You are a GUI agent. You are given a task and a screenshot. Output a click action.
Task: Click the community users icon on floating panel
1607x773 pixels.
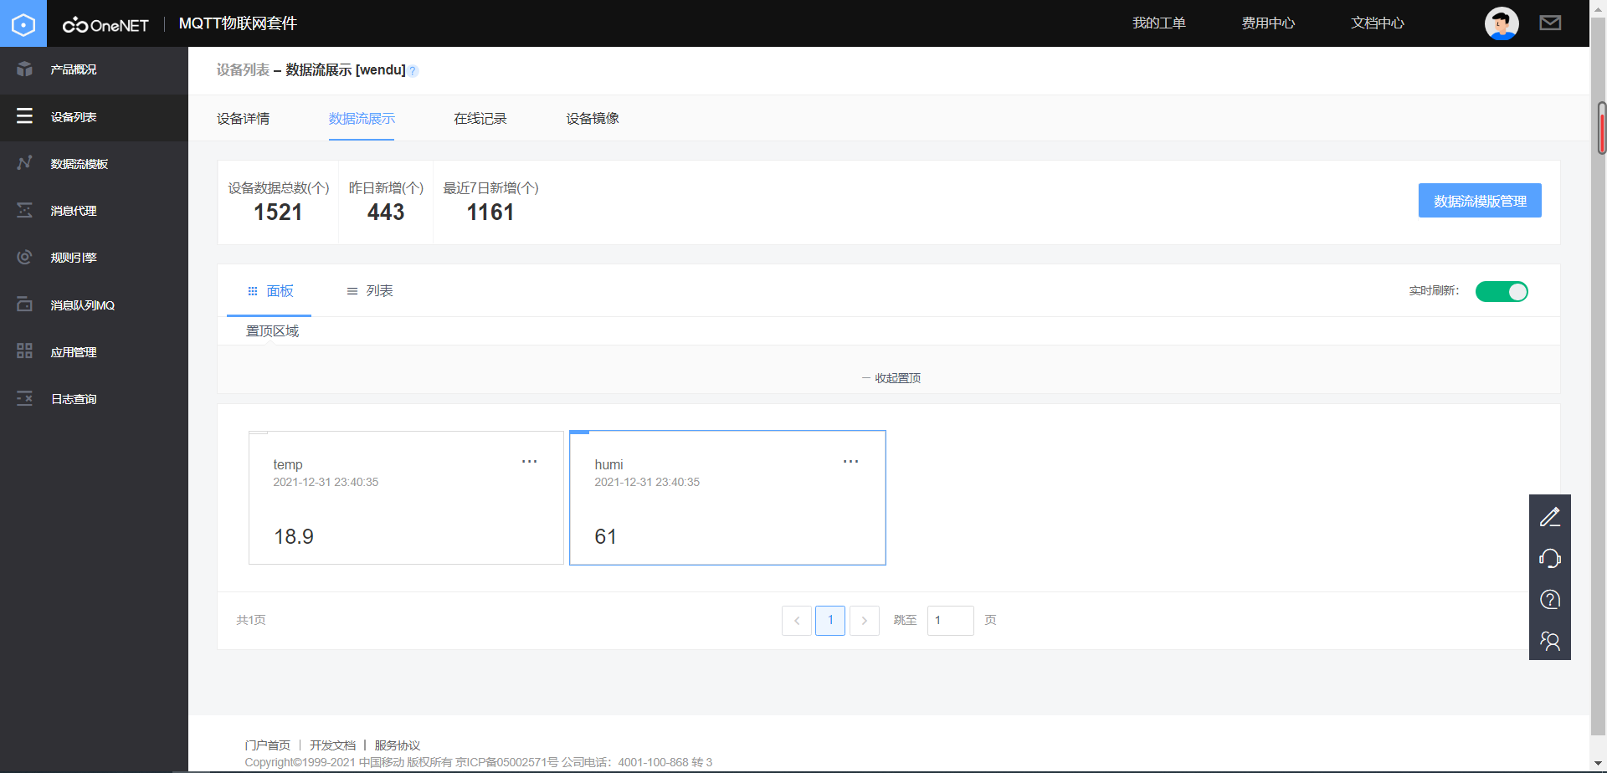pos(1550,641)
